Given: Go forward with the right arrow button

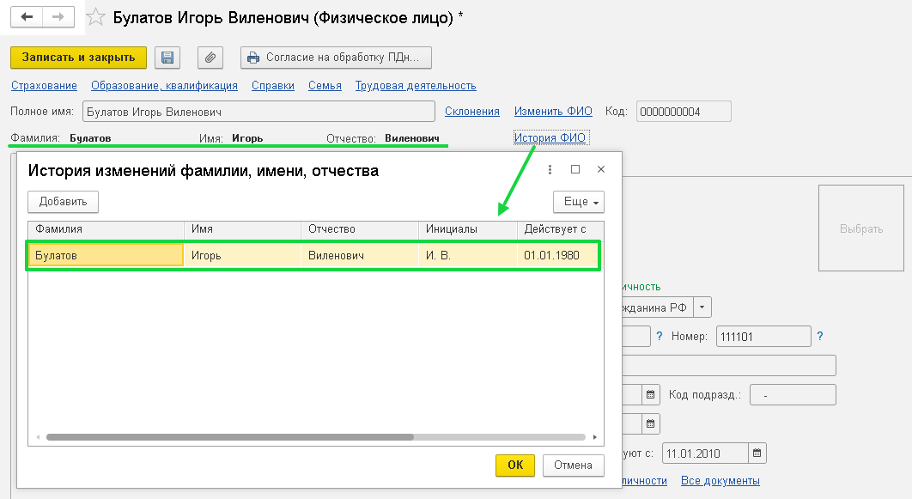Looking at the screenshot, I should 58,17.
